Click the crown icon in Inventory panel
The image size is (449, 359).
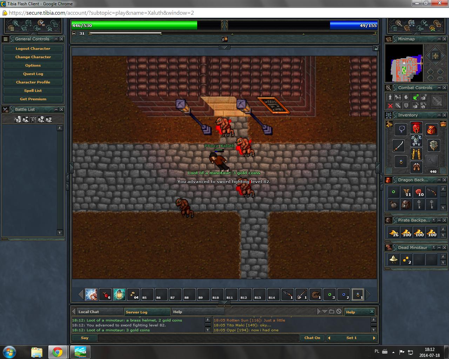[443, 124]
